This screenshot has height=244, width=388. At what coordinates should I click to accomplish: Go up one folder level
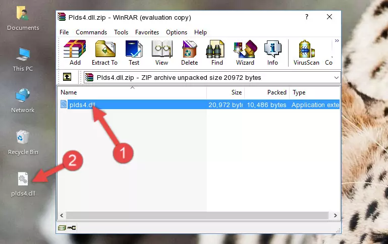(67, 77)
